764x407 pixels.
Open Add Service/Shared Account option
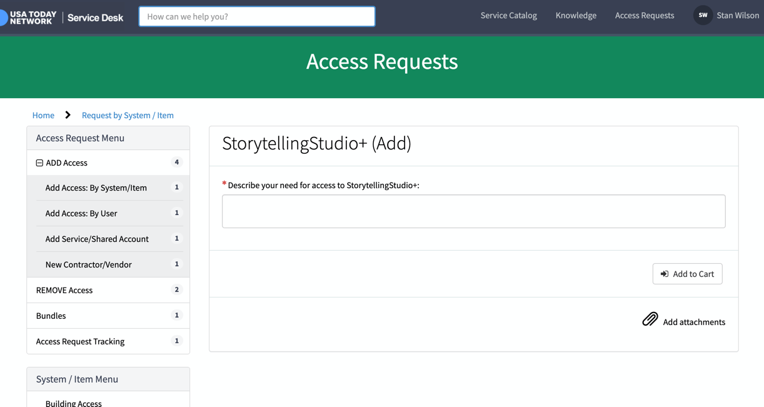[x=97, y=239]
